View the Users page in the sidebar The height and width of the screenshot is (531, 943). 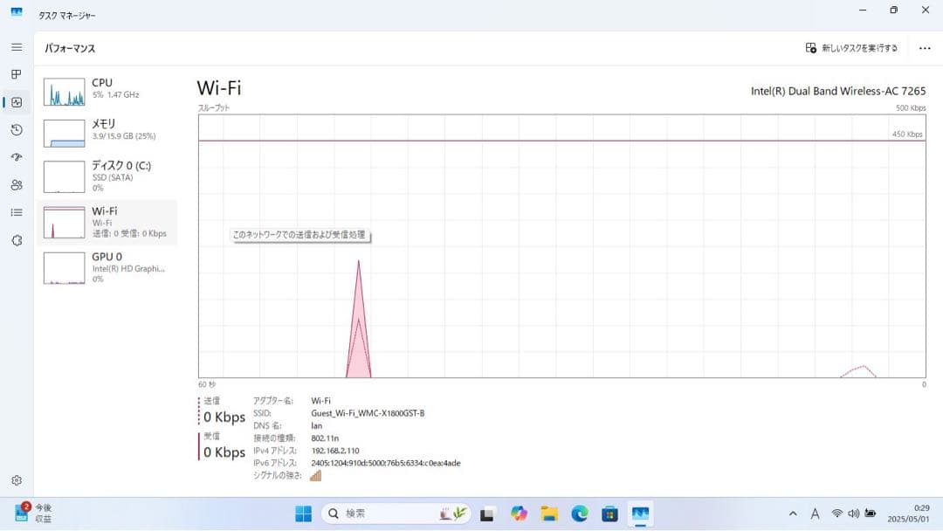coord(16,185)
